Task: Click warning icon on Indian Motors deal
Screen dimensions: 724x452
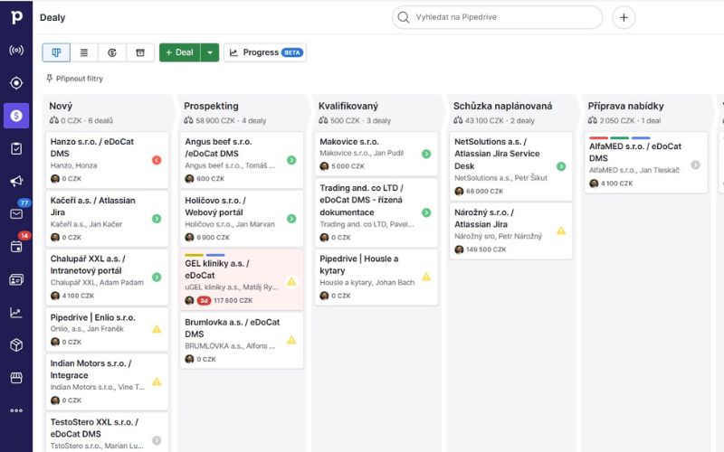Action: point(157,381)
